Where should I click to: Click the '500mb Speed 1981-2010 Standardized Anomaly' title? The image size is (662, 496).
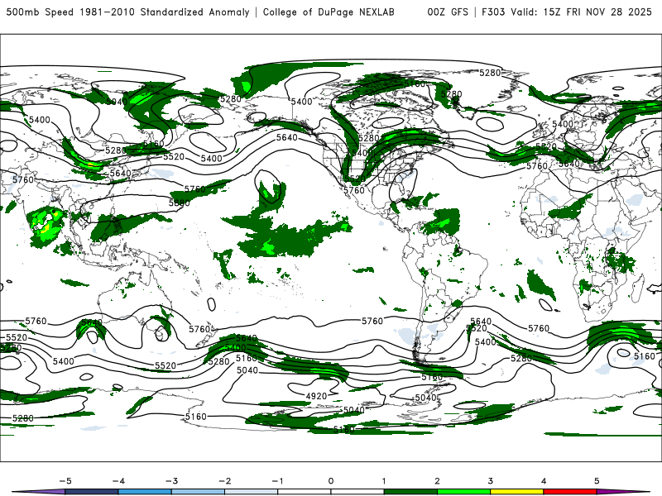(x=127, y=12)
